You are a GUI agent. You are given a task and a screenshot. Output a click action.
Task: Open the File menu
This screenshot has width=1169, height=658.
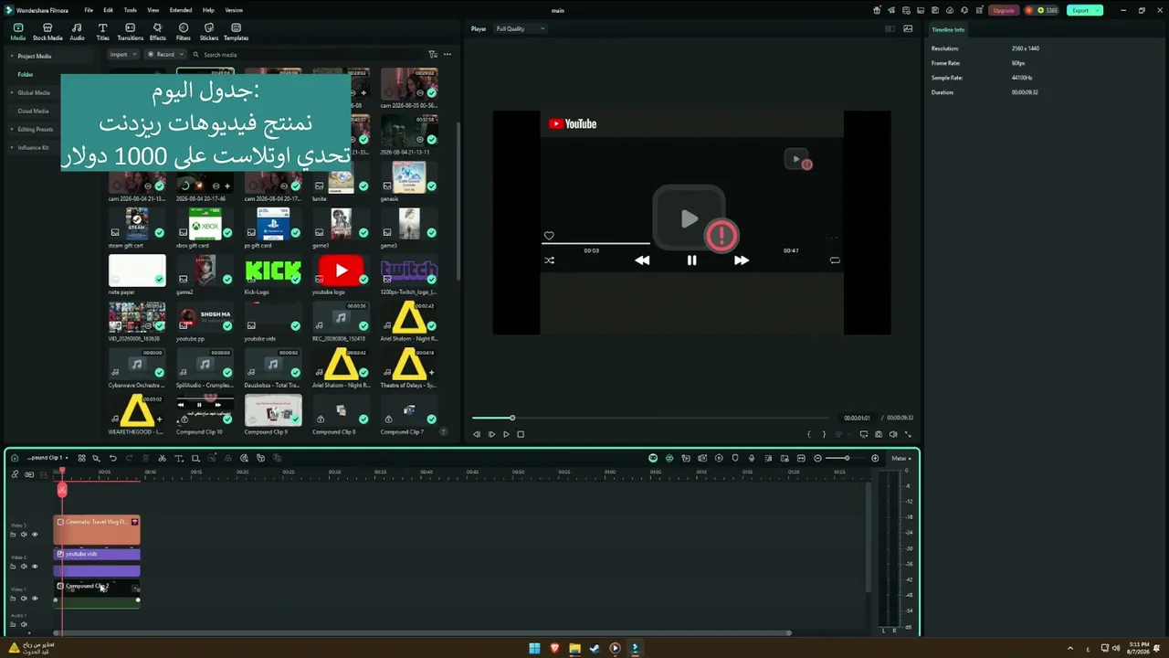click(x=89, y=10)
